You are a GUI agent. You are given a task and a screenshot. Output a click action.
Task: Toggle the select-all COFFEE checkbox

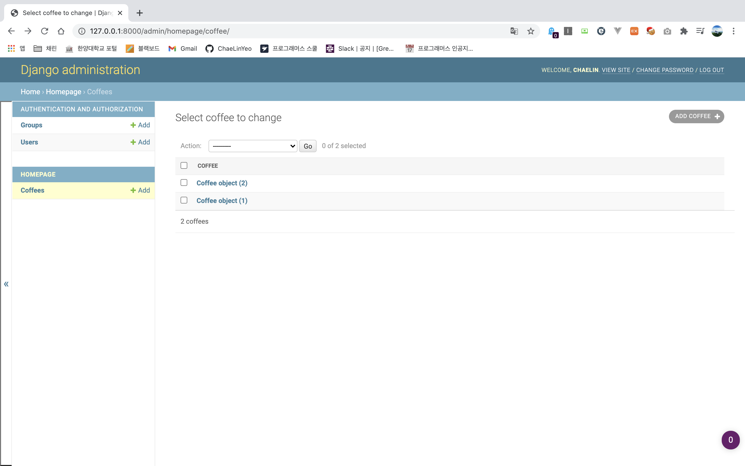click(184, 165)
